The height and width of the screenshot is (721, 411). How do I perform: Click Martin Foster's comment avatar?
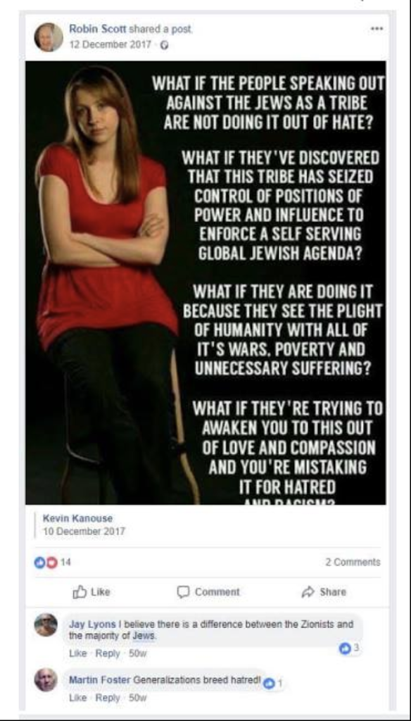pyautogui.click(x=46, y=679)
